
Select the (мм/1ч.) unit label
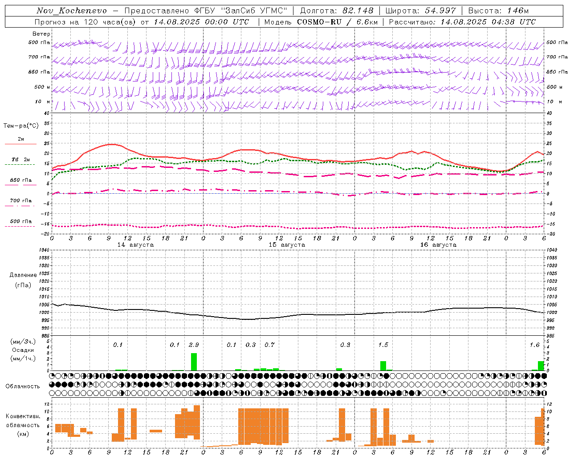point(23,358)
